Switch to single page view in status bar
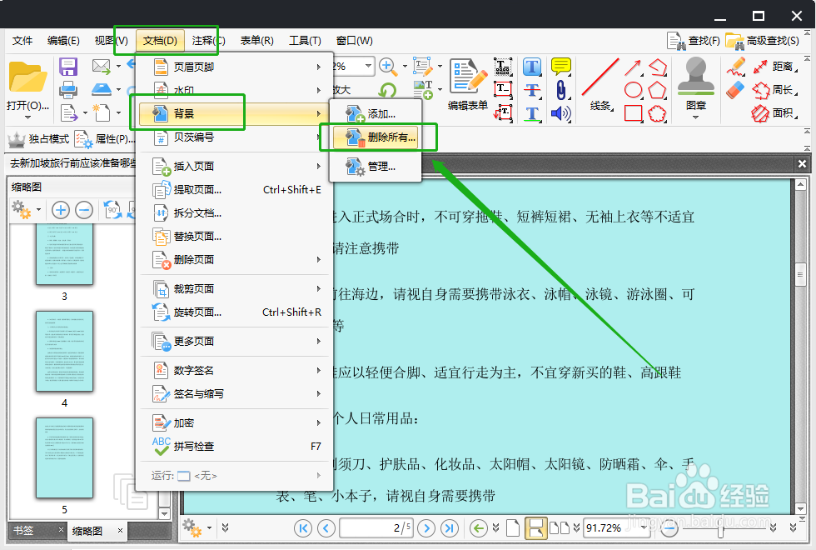This screenshot has height=550, width=816. 514,527
